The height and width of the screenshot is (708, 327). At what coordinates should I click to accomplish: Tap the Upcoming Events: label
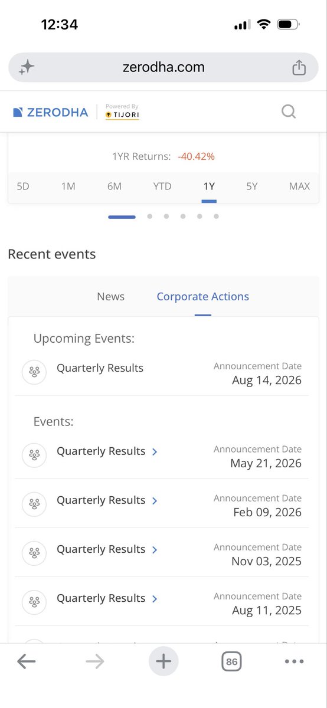click(84, 339)
